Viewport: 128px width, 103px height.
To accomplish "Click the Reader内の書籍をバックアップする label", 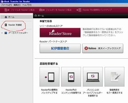I will (49, 91).
